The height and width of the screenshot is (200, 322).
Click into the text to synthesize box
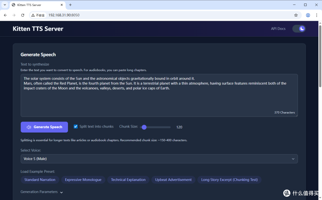coord(159,95)
